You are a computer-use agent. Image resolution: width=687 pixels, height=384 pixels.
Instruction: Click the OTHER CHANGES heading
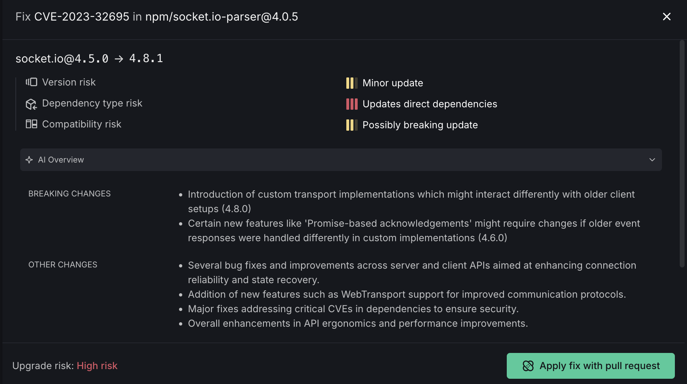(x=63, y=265)
